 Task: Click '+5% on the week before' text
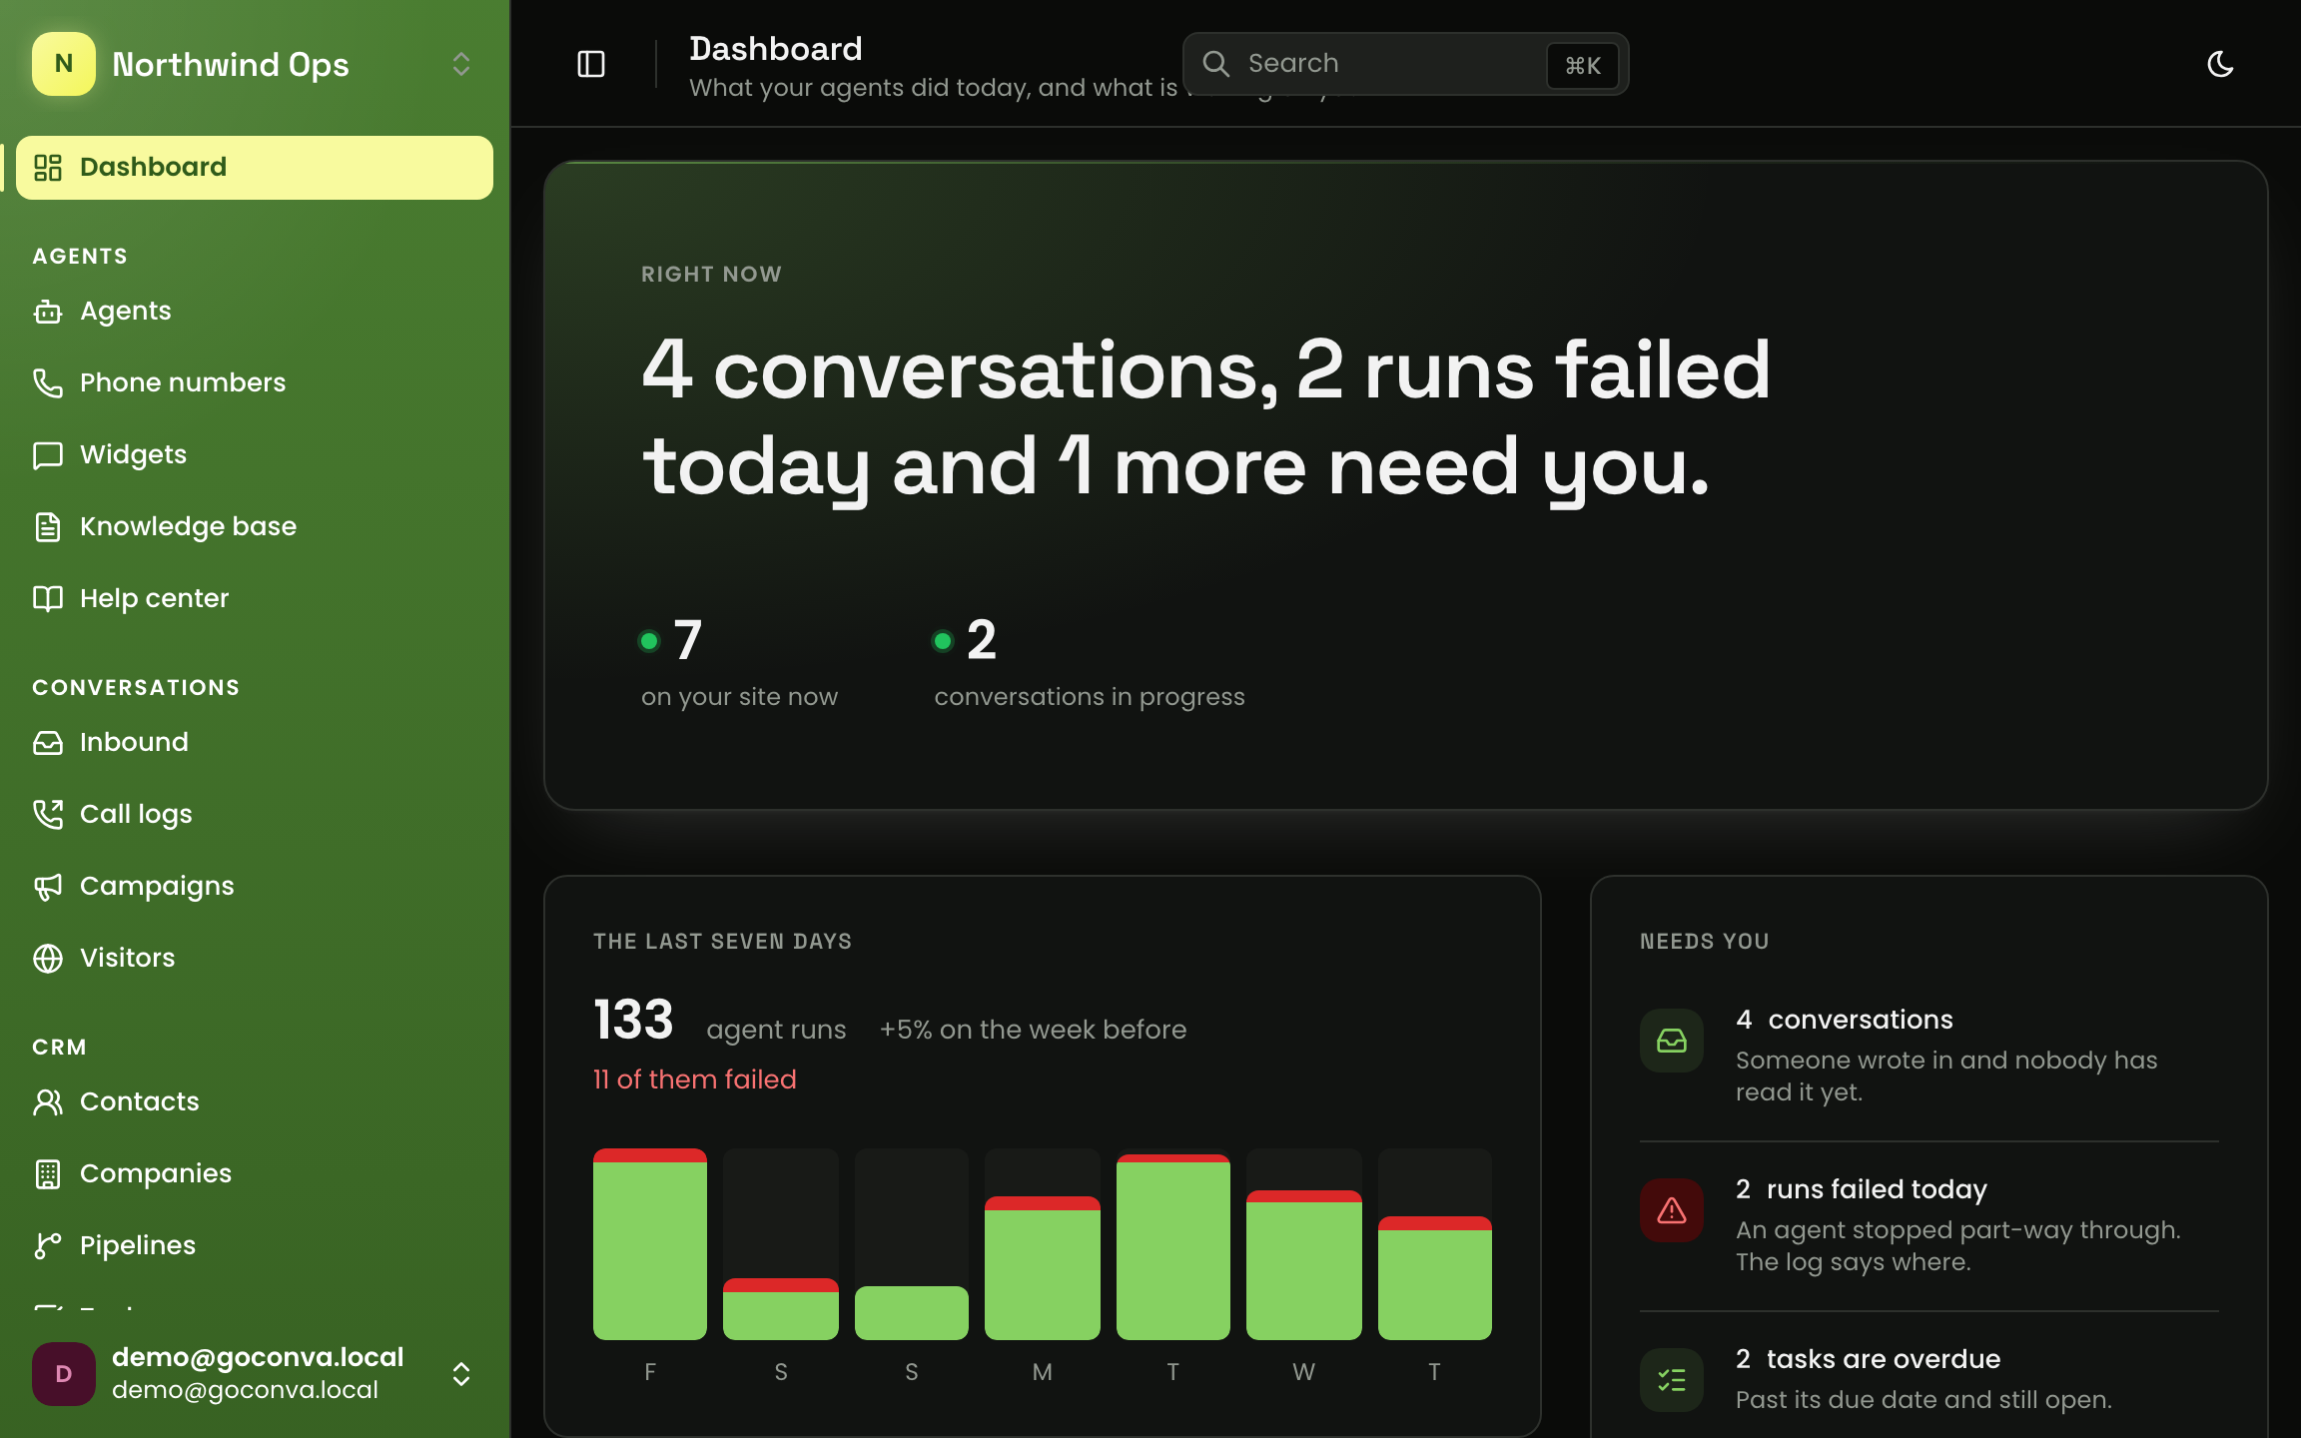click(1033, 1030)
